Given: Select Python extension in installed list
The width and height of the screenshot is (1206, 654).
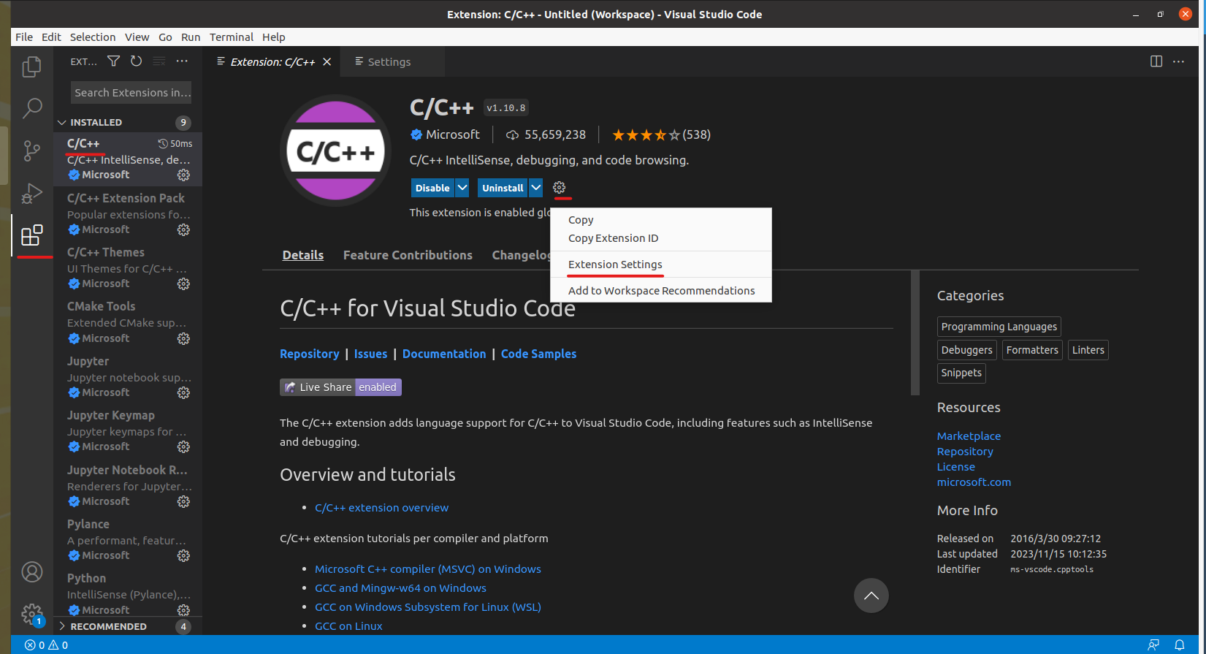Looking at the screenshot, I should [x=128, y=593].
